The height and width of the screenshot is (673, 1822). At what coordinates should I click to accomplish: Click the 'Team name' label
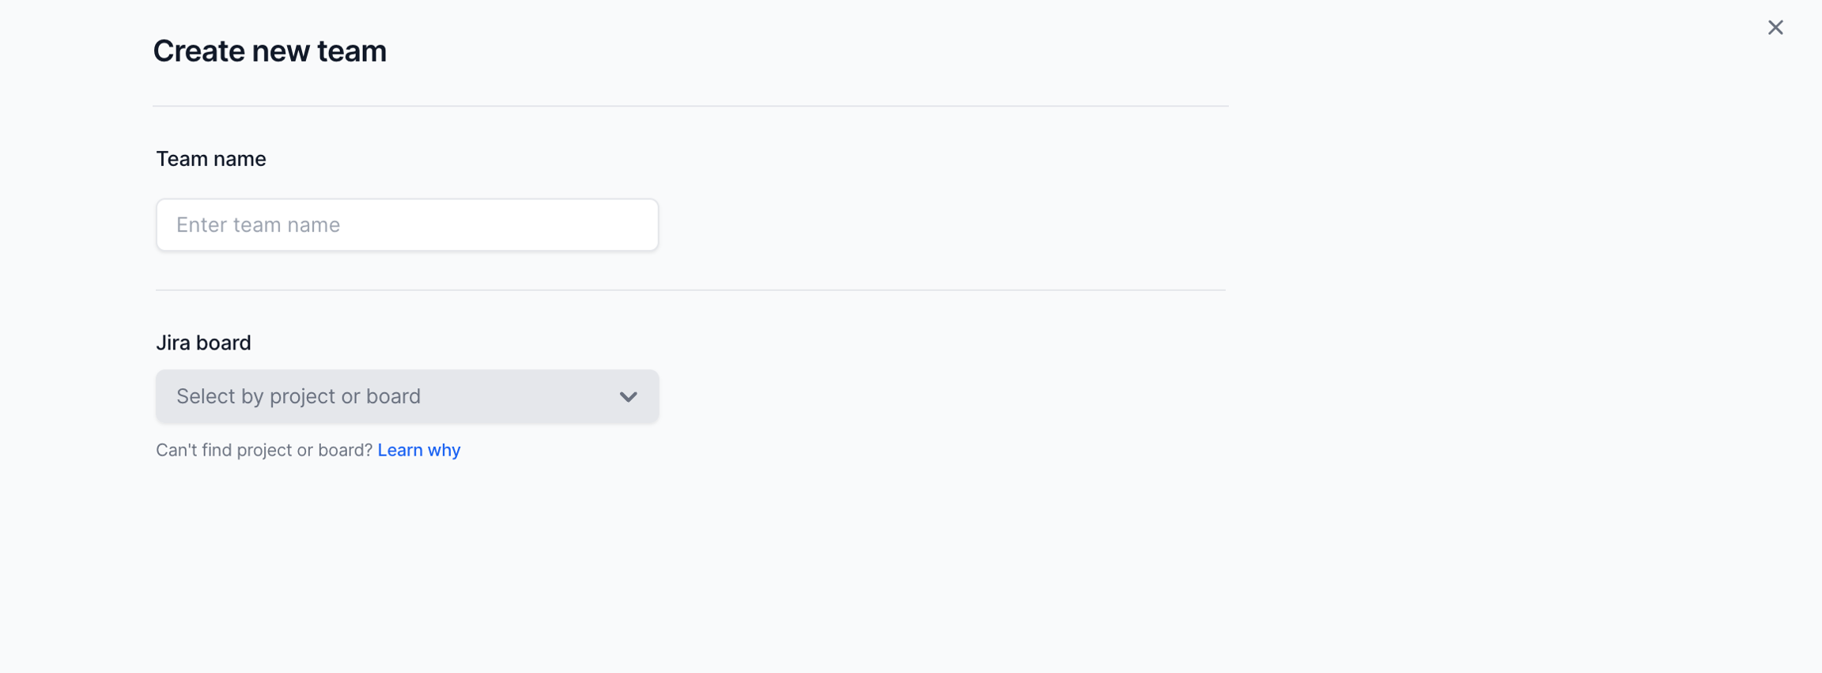(x=211, y=159)
